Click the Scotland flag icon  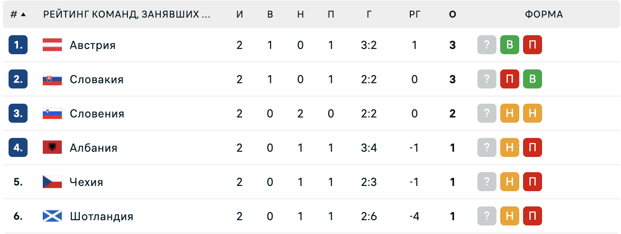(52, 216)
